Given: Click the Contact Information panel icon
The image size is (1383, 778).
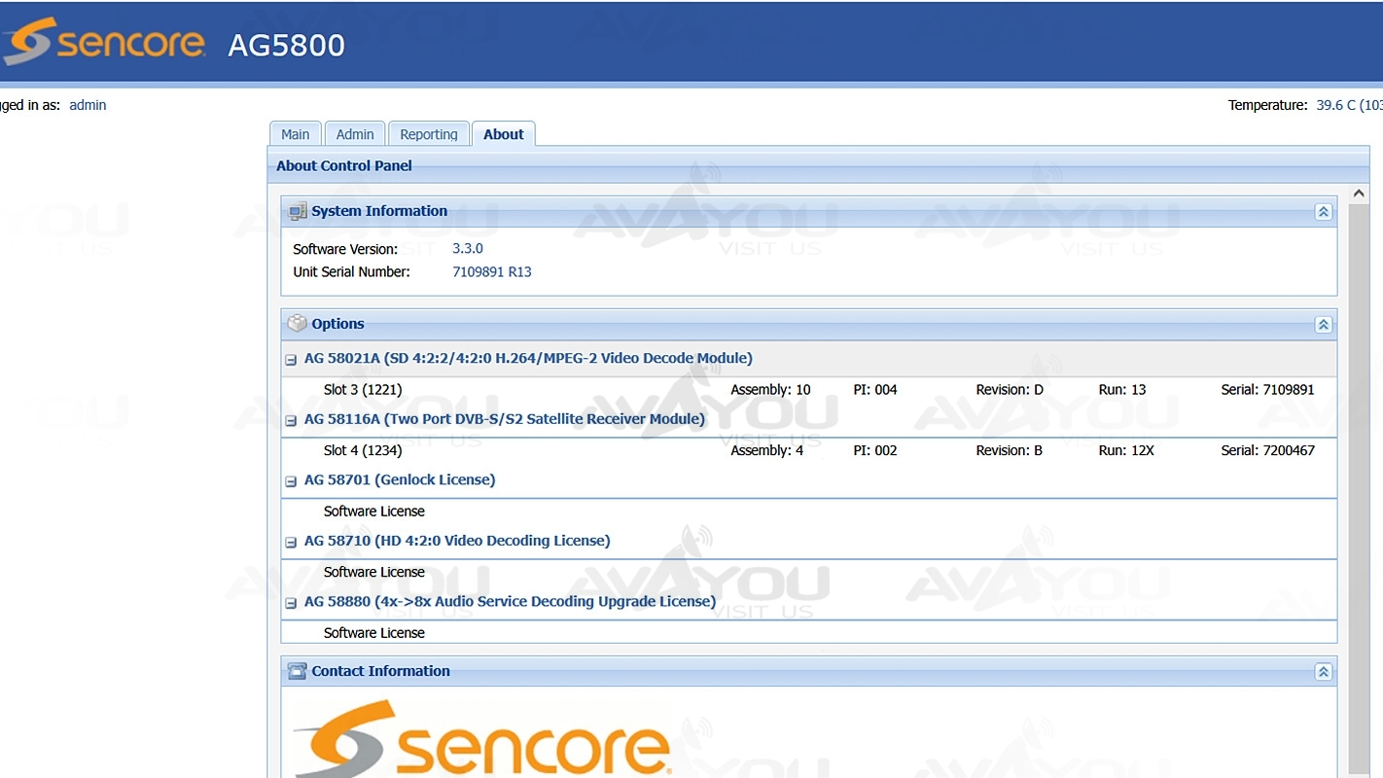Looking at the screenshot, I should 298,671.
